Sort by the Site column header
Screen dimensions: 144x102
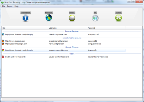pyautogui.click(x=25, y=28)
